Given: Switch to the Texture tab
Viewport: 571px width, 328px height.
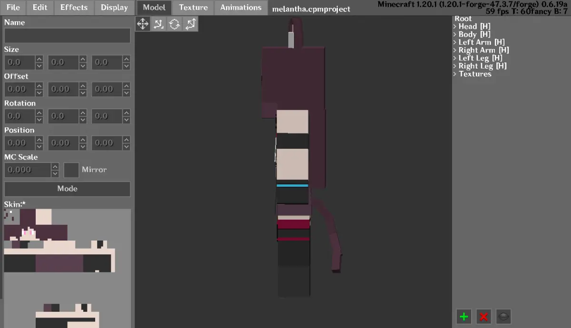Looking at the screenshot, I should point(193,8).
